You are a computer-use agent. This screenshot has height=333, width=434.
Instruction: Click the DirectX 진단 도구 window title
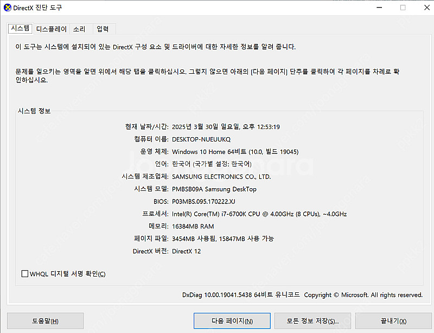click(x=37, y=8)
